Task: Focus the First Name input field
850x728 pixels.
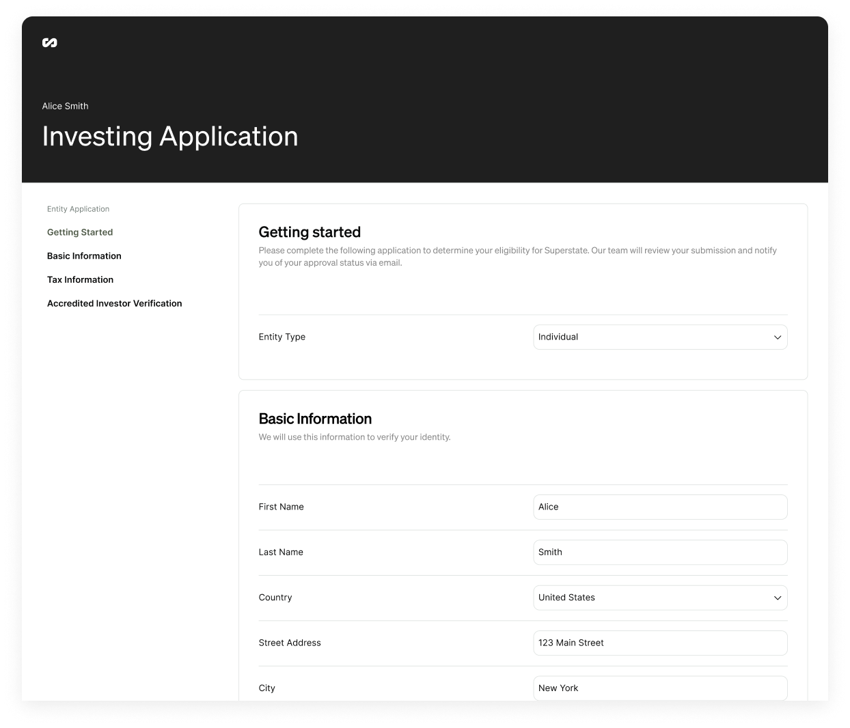Action: 659,507
